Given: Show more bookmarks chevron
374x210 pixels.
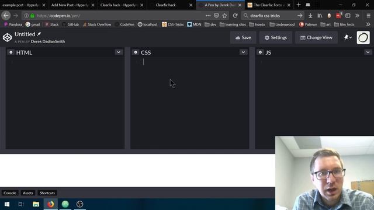Looking at the screenshot, I should point(368,24).
